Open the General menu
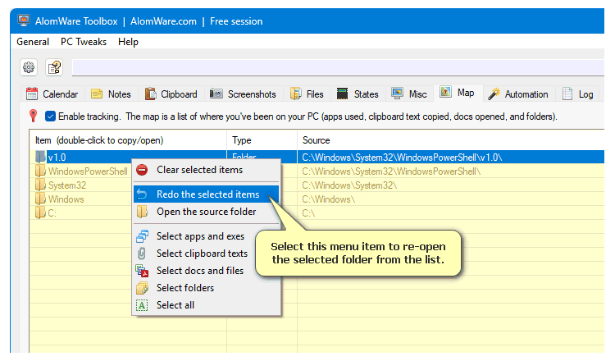This screenshot has width=615, height=361. [x=33, y=42]
